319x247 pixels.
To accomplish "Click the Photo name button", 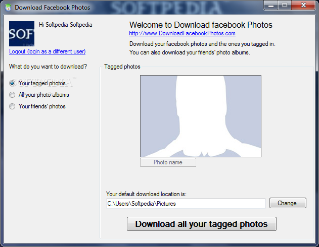I will point(168,162).
